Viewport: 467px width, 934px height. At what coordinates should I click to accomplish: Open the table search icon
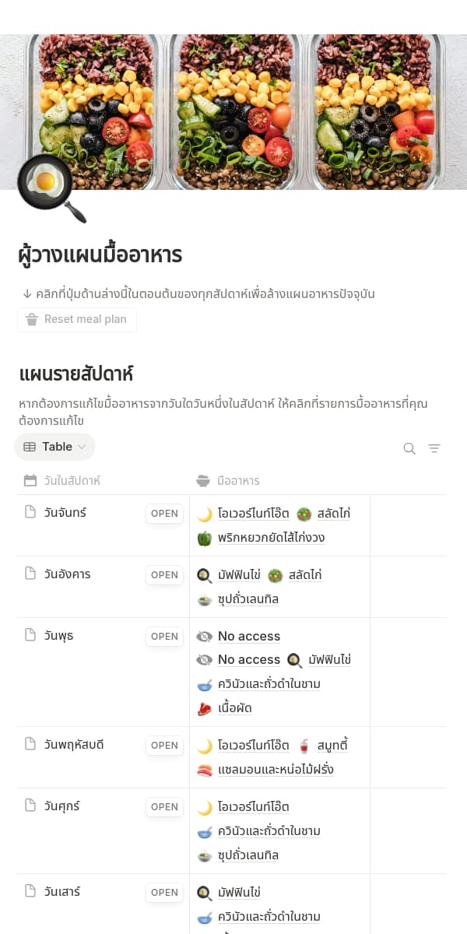[409, 448]
